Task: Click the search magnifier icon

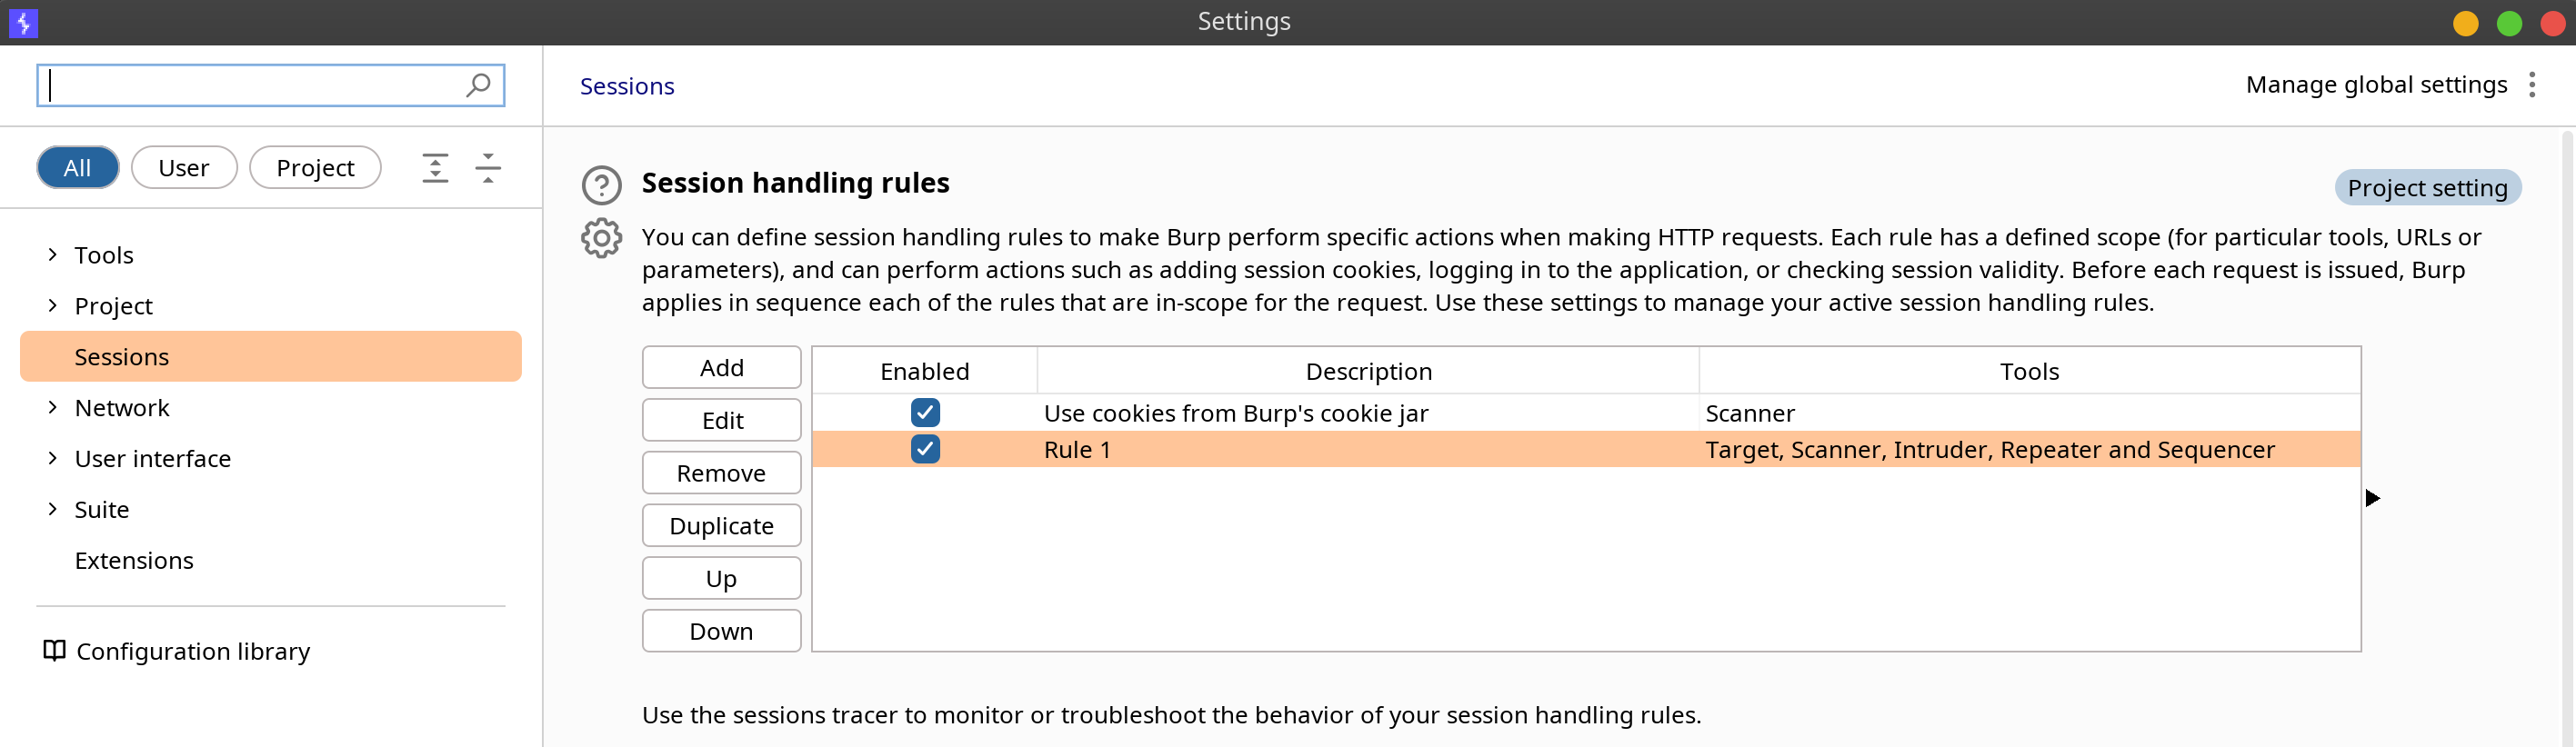Action: coord(478,85)
